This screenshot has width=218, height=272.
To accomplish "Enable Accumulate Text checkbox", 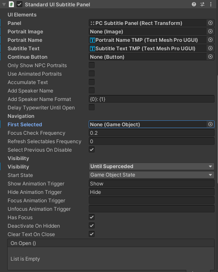I will [92, 82].
